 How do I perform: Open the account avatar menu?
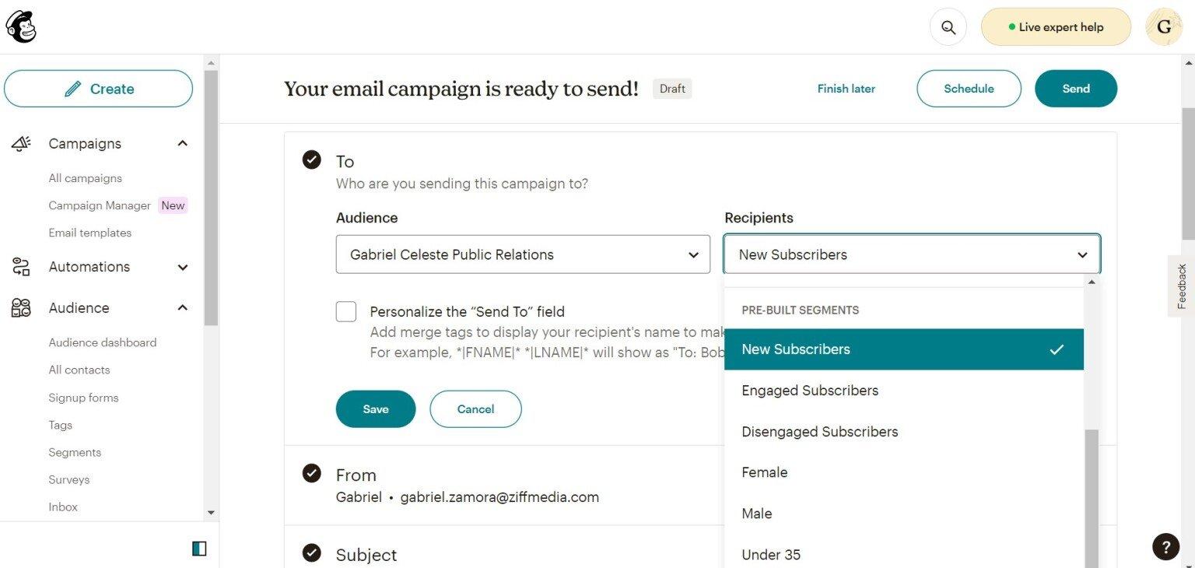coord(1164,27)
